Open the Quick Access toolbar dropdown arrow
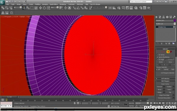 [x=26, y=1]
